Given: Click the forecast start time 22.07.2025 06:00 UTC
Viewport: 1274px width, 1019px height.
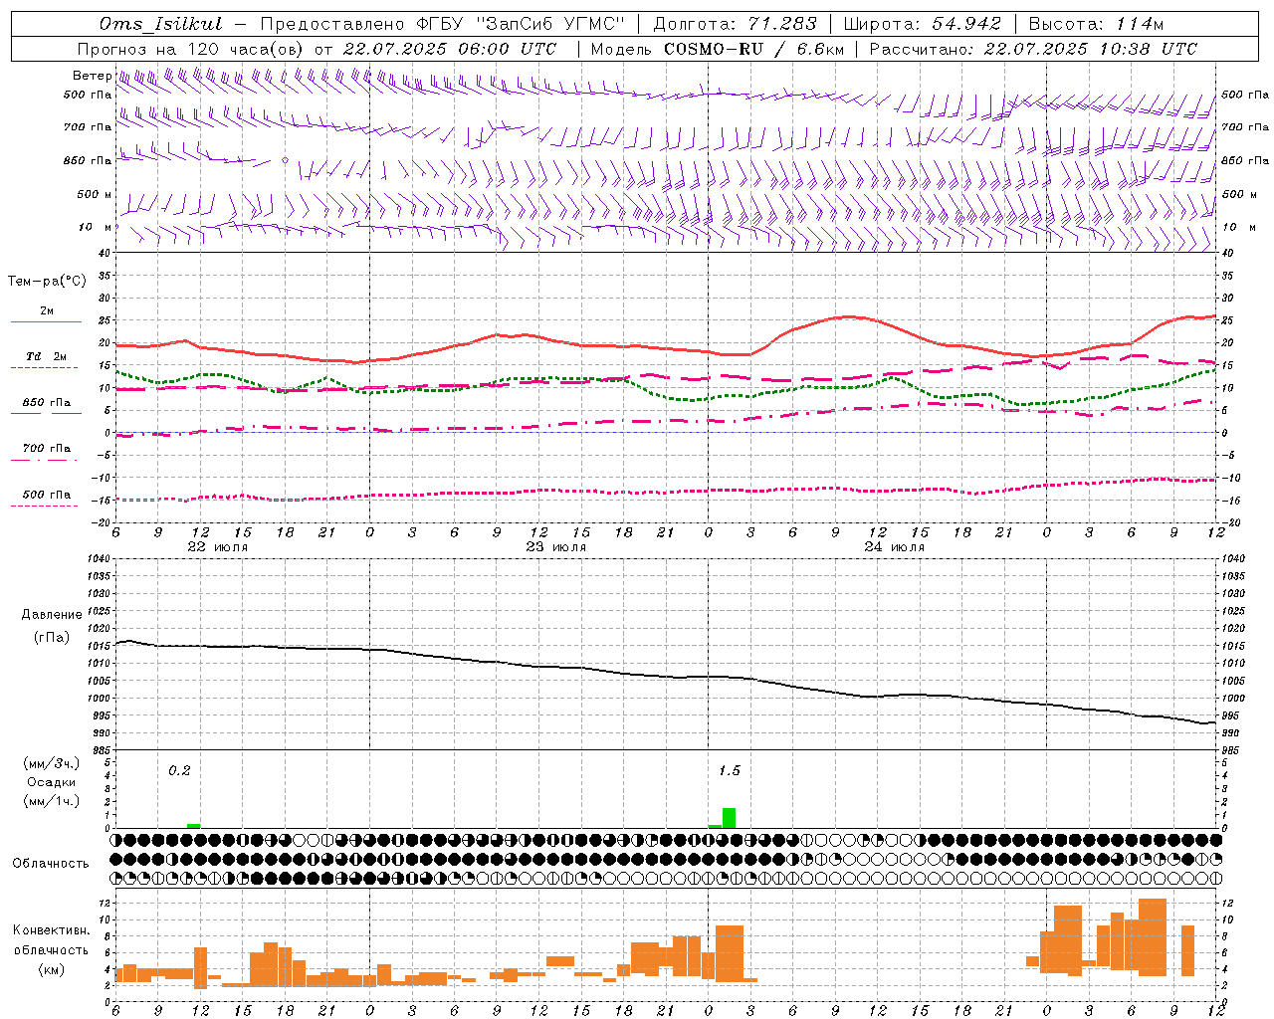Looking at the screenshot, I should tap(449, 49).
